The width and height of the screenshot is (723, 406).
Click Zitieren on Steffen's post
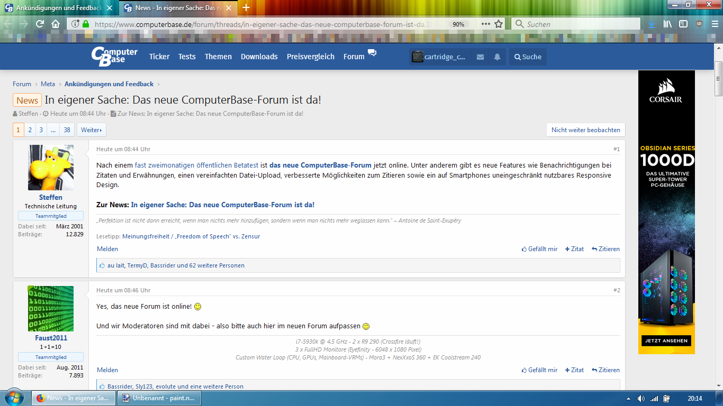click(x=605, y=249)
